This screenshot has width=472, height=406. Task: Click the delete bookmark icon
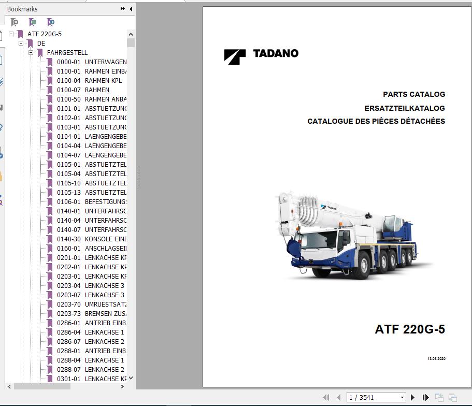pos(15,22)
